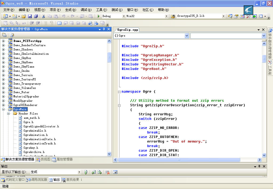Image resolution: width=273 pixels, height=189 pixels.
Task: Click Properties icon in Solution Explorer toolbar
Action: [4, 35]
